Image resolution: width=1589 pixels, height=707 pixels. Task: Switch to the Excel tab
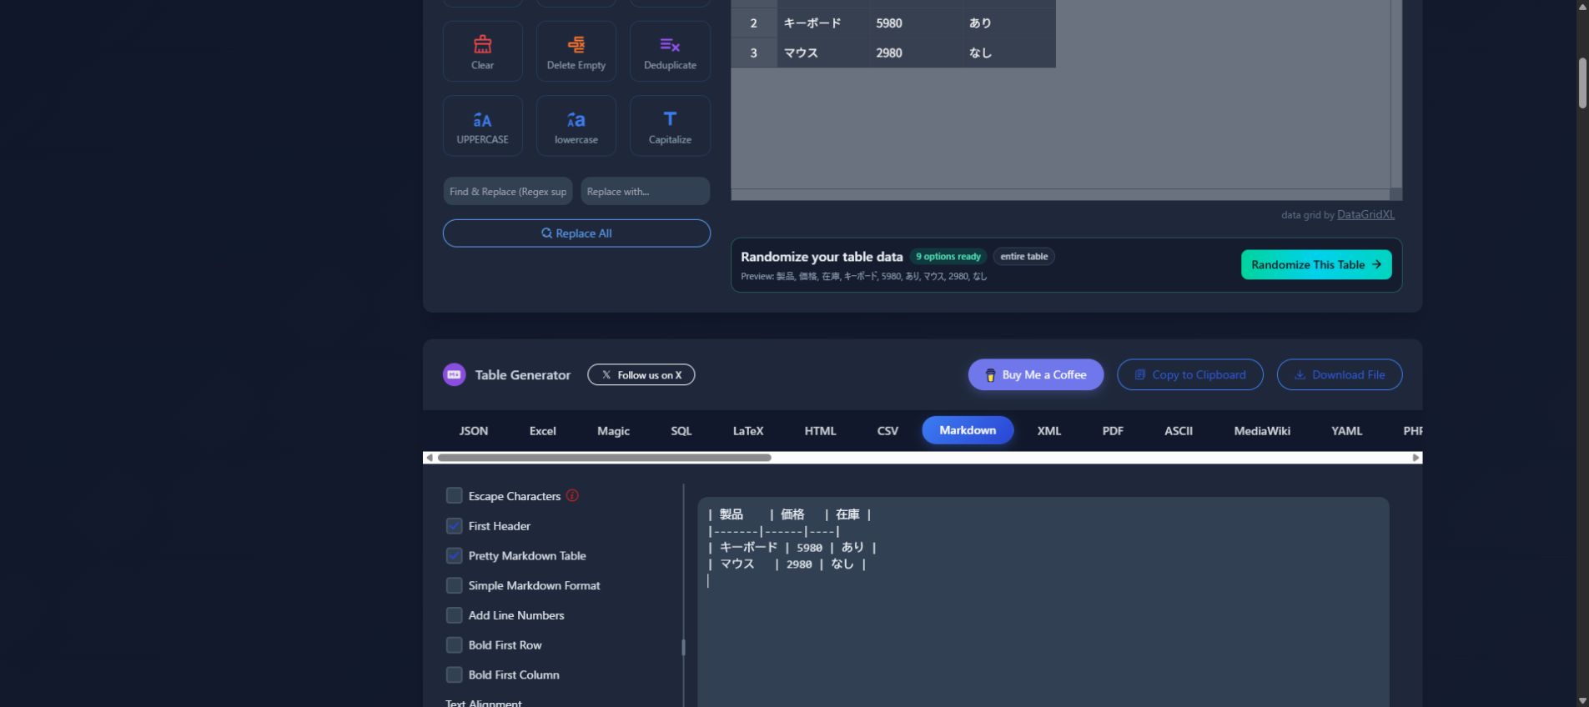tap(542, 431)
